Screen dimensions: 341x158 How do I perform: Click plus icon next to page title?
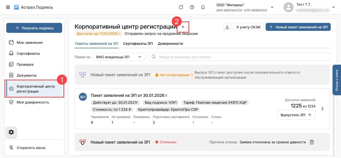pos(183,27)
